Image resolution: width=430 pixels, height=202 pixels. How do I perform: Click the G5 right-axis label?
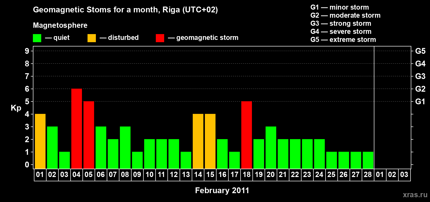tap(420, 51)
